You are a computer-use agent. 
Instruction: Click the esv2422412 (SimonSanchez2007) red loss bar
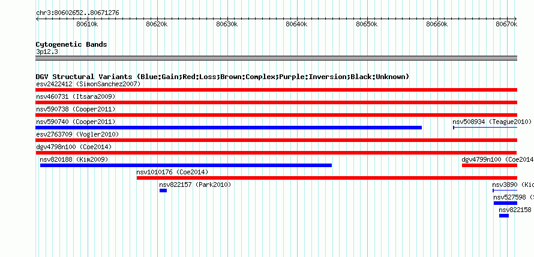tap(276, 90)
